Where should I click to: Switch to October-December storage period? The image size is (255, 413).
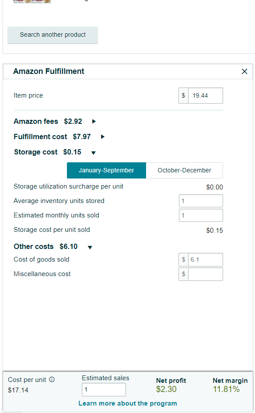(185, 171)
